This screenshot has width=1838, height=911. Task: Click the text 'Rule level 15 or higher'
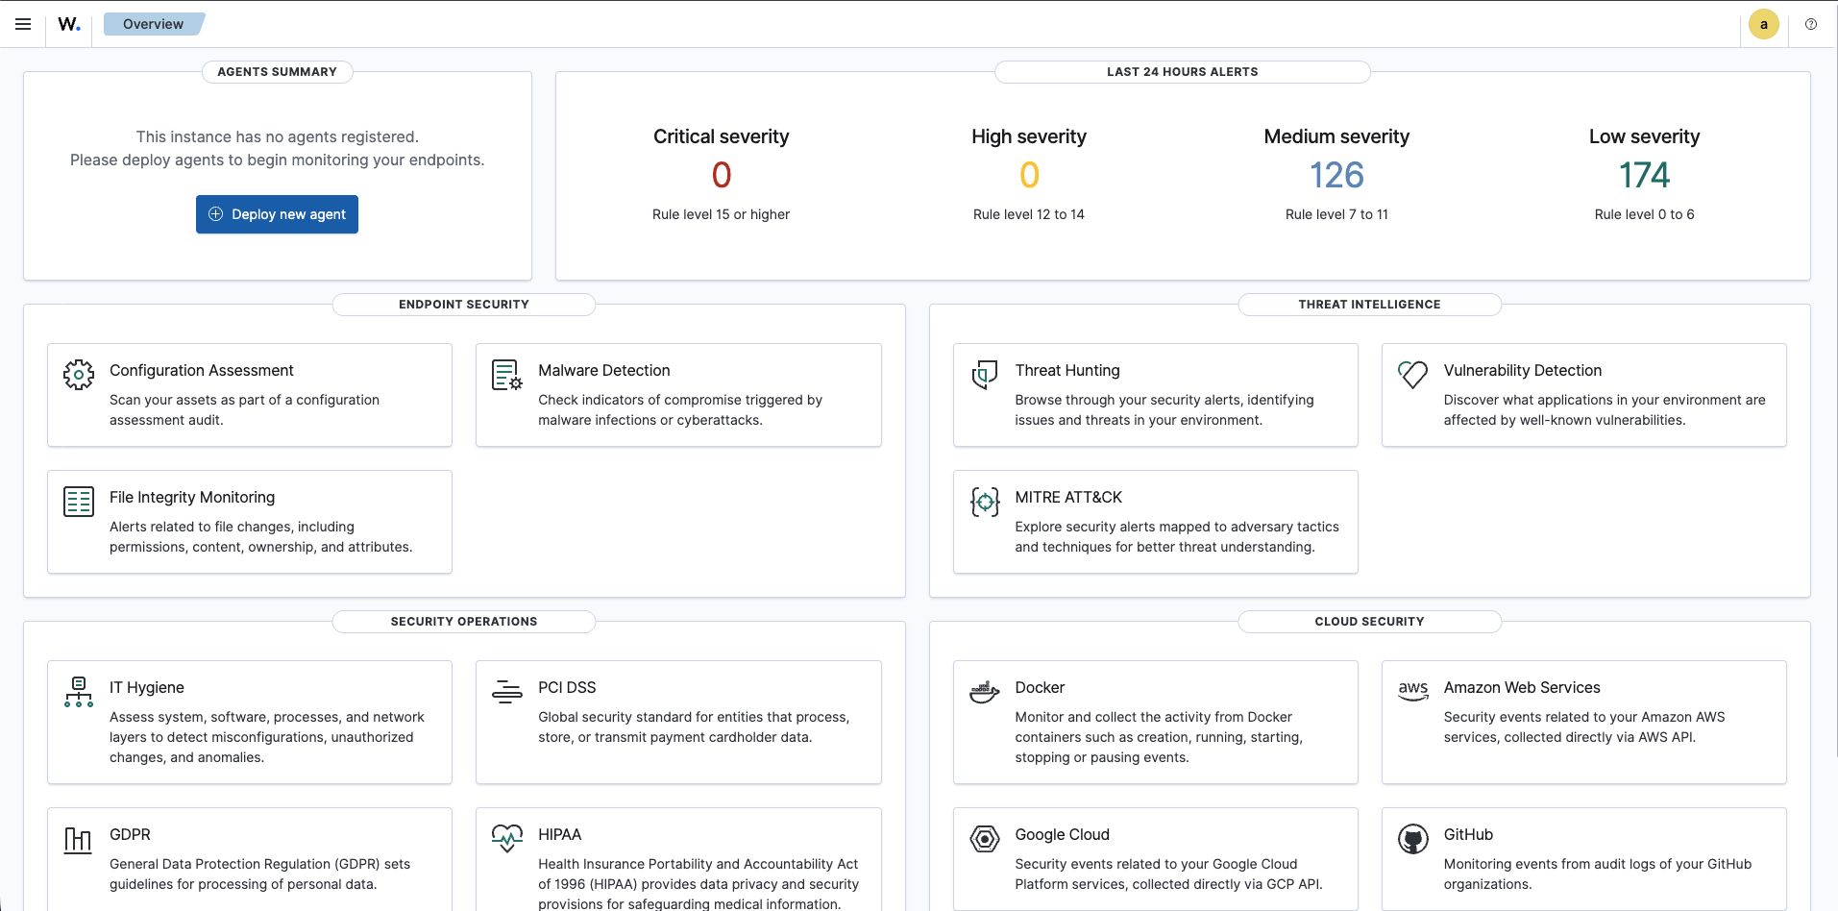(x=722, y=214)
